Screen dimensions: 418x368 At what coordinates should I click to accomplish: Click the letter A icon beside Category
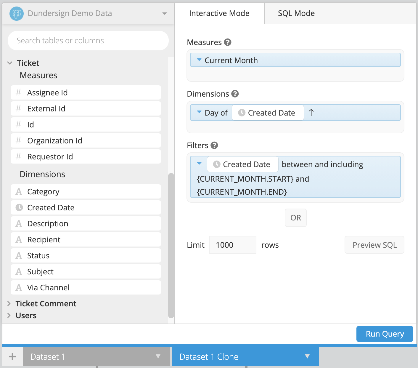[19, 192]
